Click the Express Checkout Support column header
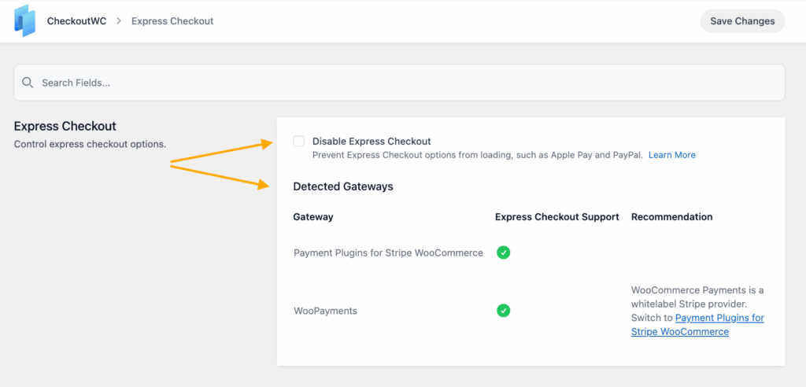Screen dimensions: 806x387 tap(556, 217)
